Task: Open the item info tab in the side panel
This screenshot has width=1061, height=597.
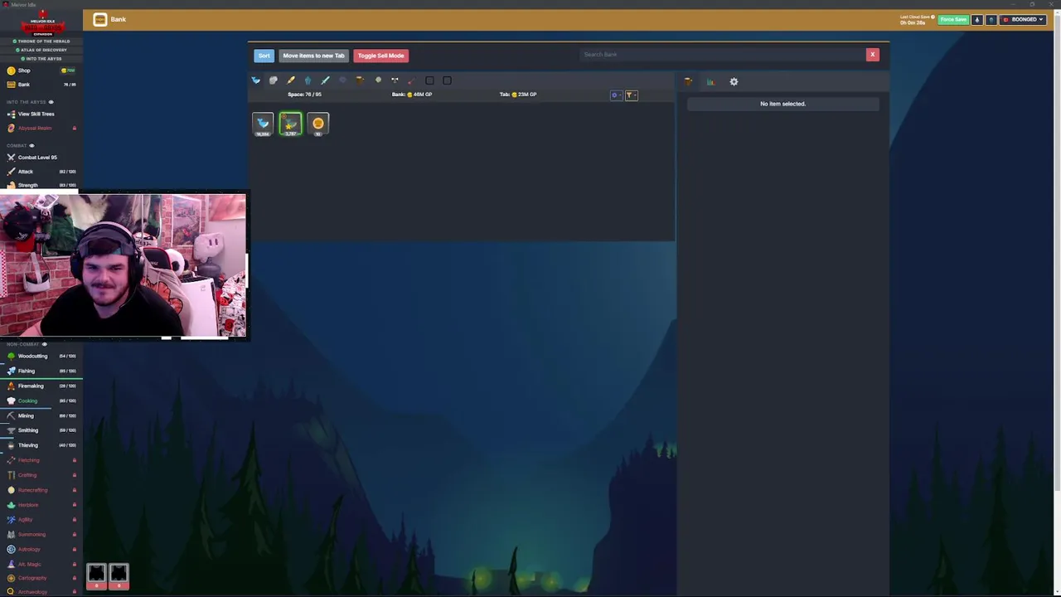Action: click(x=688, y=81)
